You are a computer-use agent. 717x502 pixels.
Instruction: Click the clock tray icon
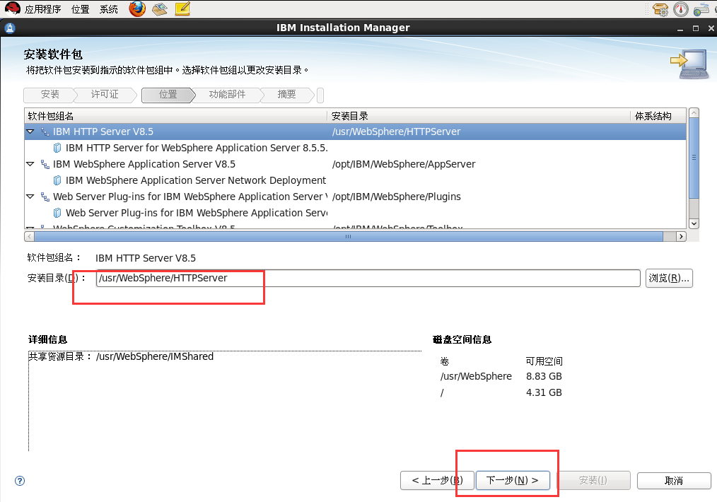pos(681,9)
